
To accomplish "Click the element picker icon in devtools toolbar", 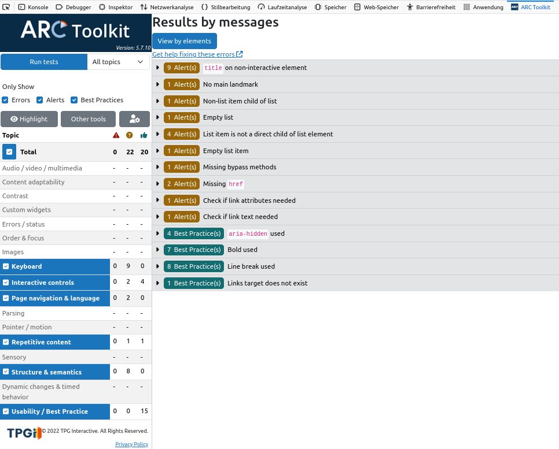I will pos(7,7).
